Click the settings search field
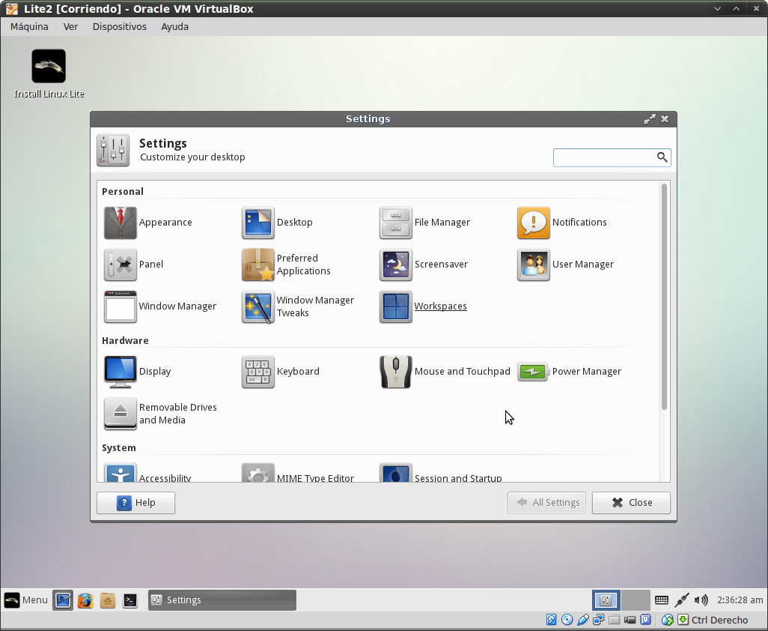 tap(604, 157)
